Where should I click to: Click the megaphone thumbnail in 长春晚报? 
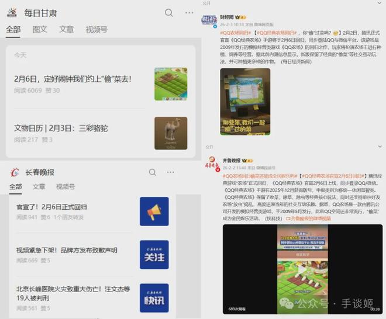coord(154,211)
